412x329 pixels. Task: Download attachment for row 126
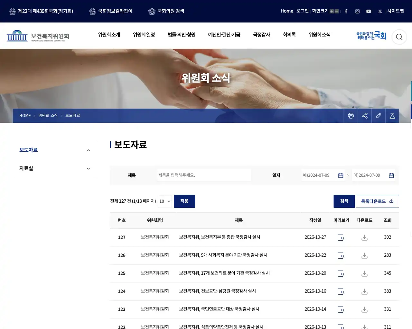point(364,256)
